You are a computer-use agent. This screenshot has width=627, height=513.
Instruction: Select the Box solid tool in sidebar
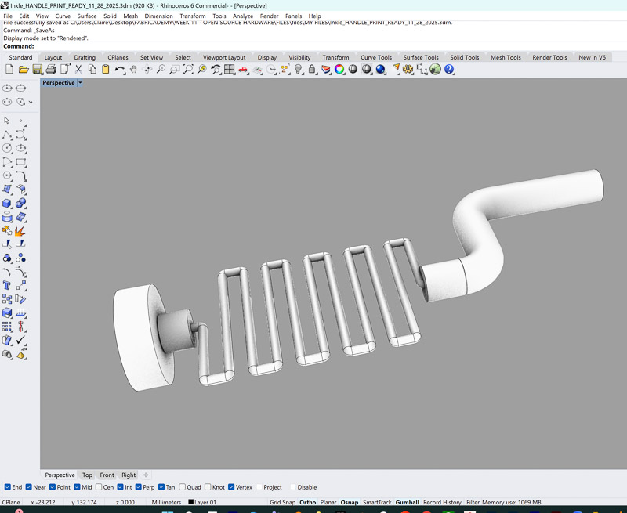click(x=7, y=203)
